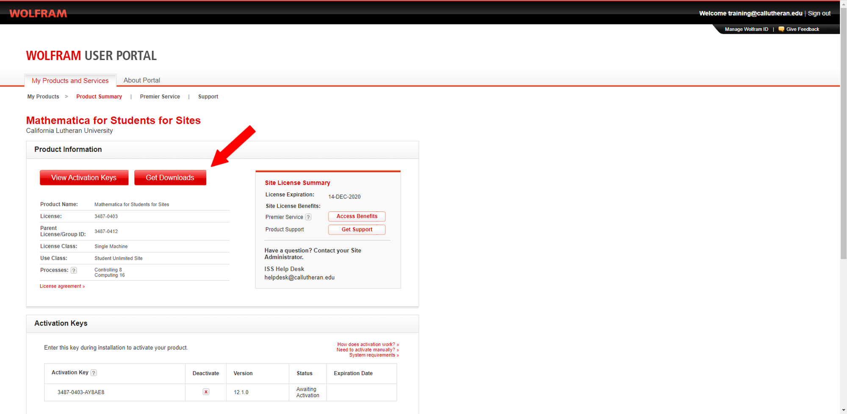Click the Computing 16 processes value
Viewport: 847px width, 414px height.
pos(110,275)
